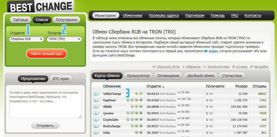Open info icon in CryptoGate row

click(x=96, y=120)
